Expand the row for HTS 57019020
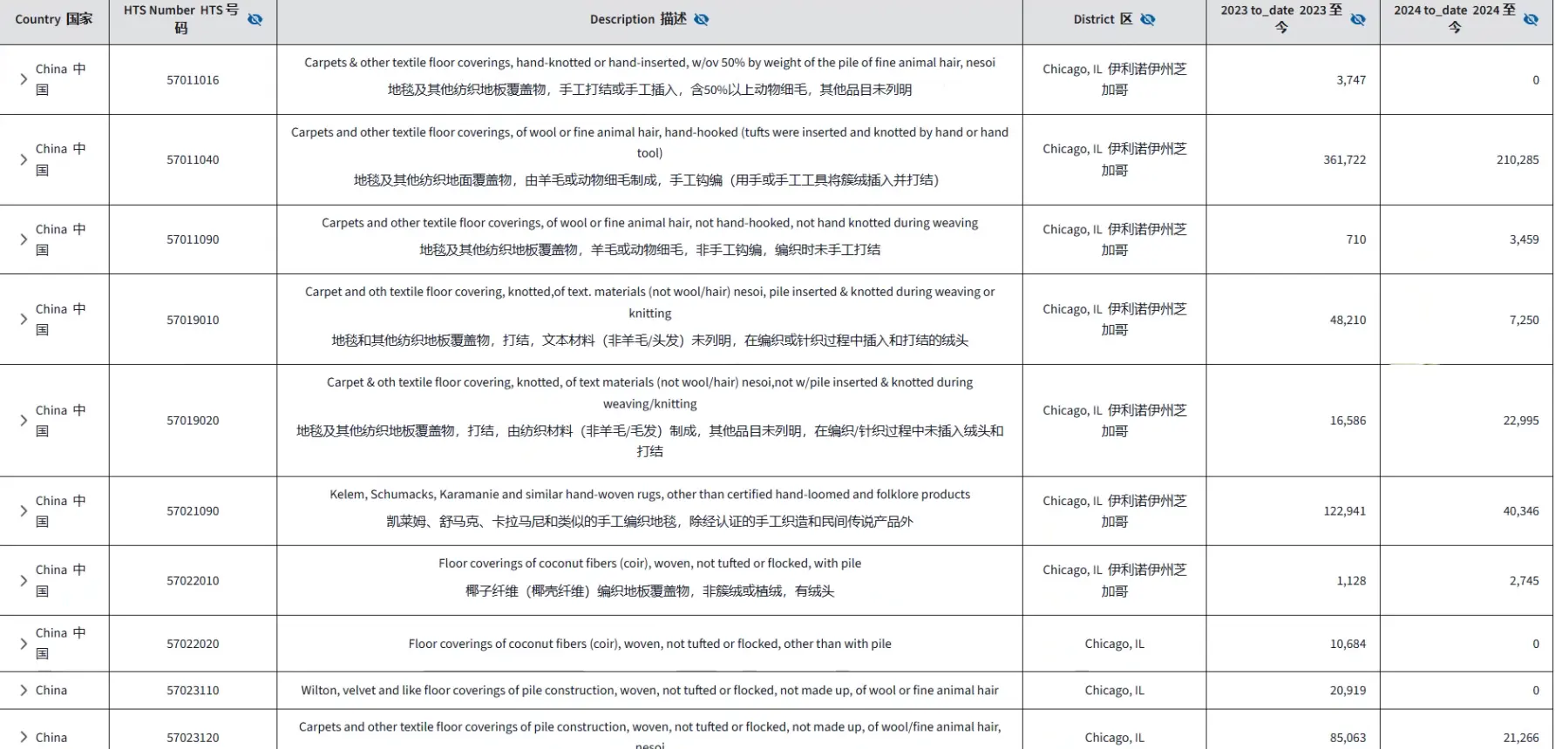 point(24,421)
